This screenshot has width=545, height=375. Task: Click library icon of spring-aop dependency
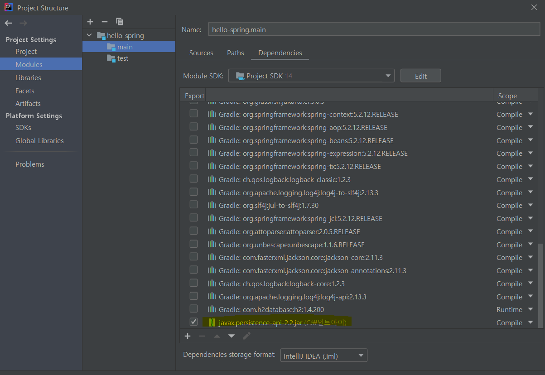pyautogui.click(x=212, y=127)
